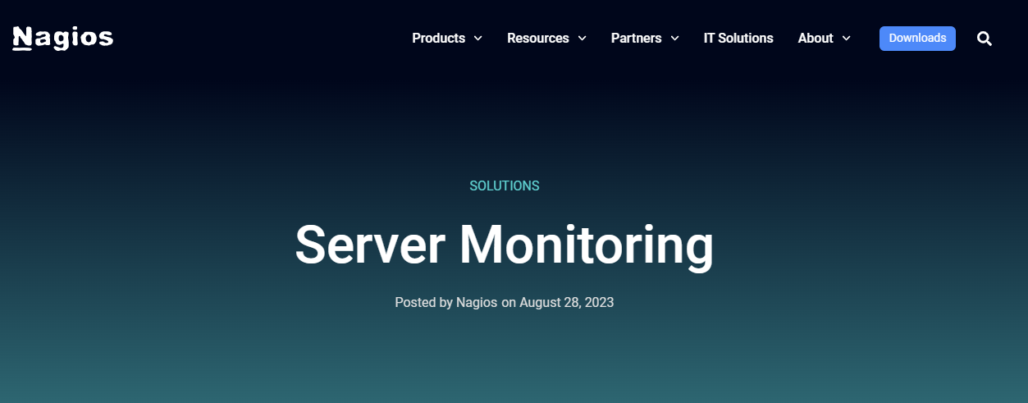Follow the SOLUTIONS category link

pos(505,186)
